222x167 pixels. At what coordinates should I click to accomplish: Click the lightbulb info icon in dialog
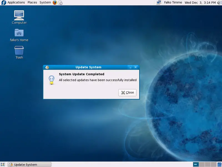(x=51, y=80)
